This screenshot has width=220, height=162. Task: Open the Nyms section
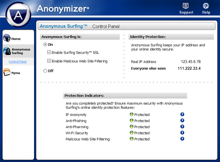[x=16, y=73]
